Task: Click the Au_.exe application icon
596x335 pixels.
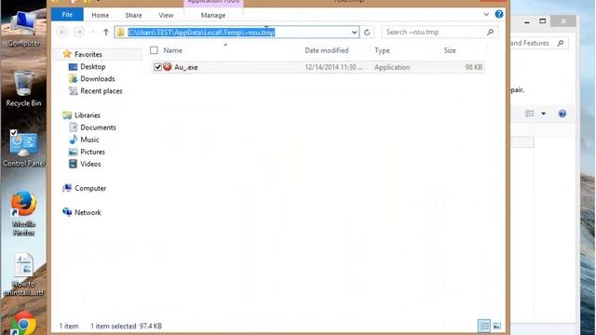Action: pos(168,67)
